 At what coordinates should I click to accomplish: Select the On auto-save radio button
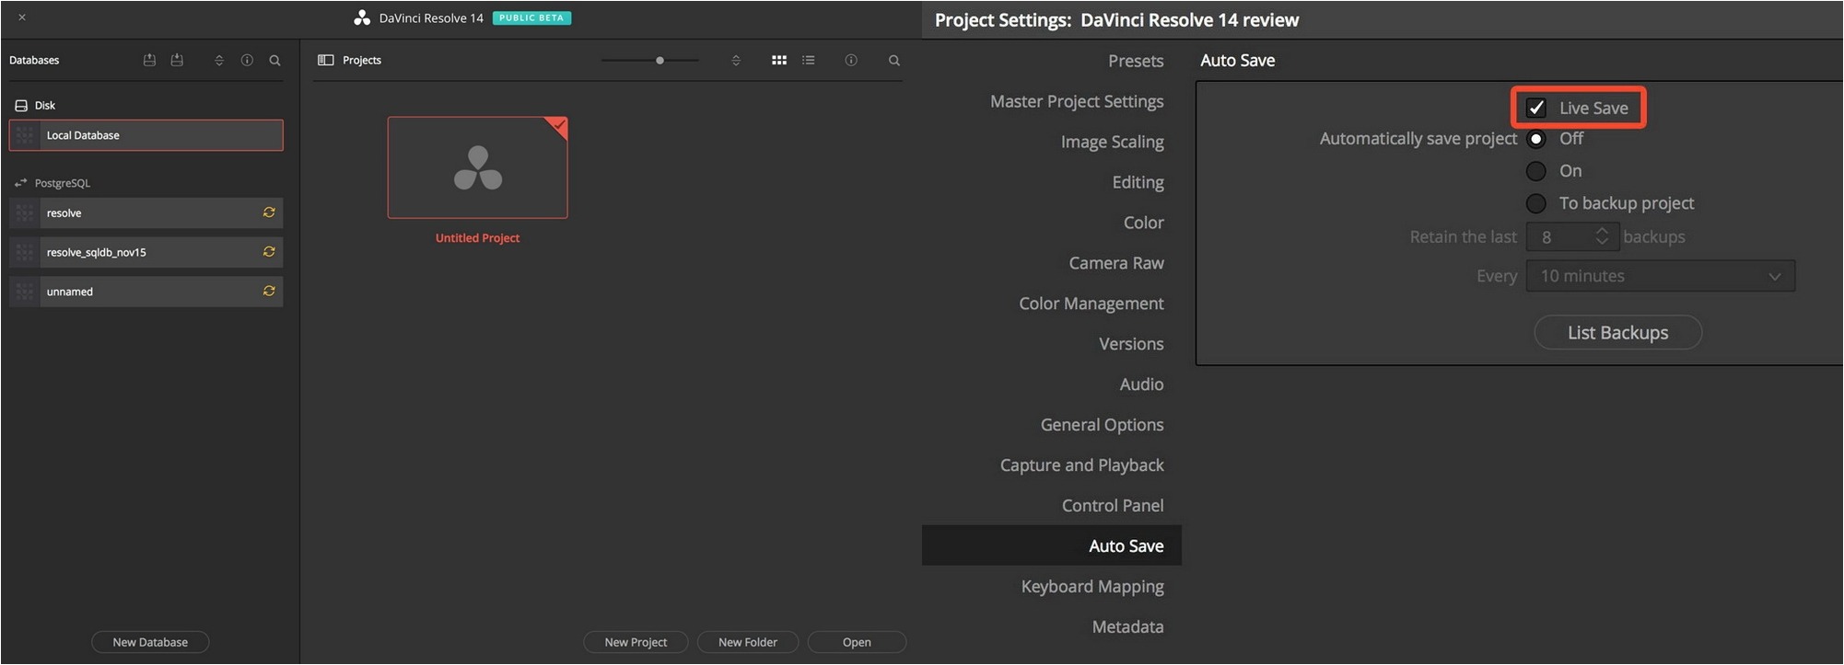(1536, 171)
